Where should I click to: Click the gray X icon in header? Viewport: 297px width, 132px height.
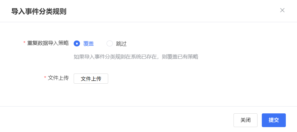pos(282,10)
